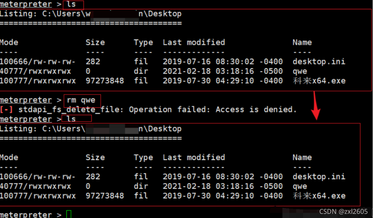Click size '282' in the first listing
Viewport: 373px width, 218px height.
pos(93,62)
